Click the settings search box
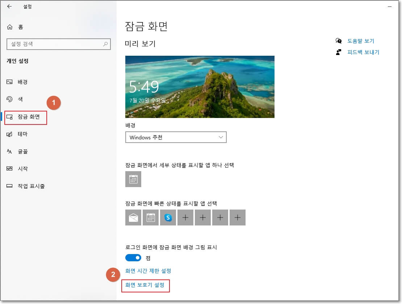This screenshot has height=304, width=402. tap(59, 44)
